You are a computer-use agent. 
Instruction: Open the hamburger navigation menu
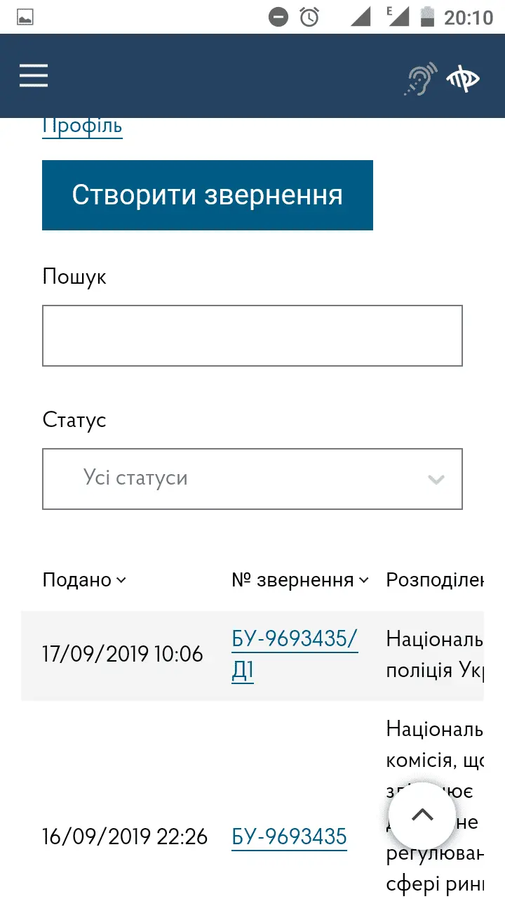click(x=34, y=75)
